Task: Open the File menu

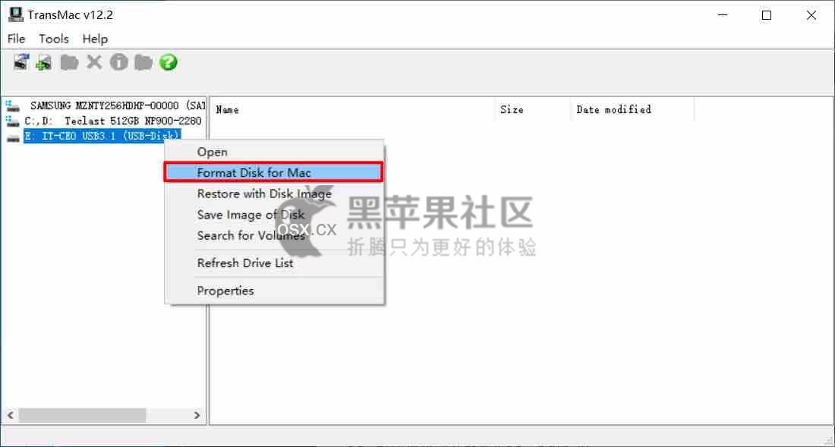Action: [x=16, y=39]
